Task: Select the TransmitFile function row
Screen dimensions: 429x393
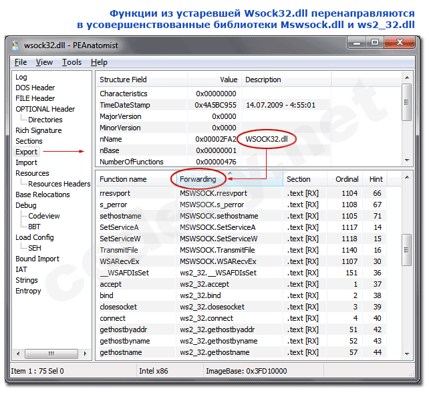Action: tap(120, 249)
